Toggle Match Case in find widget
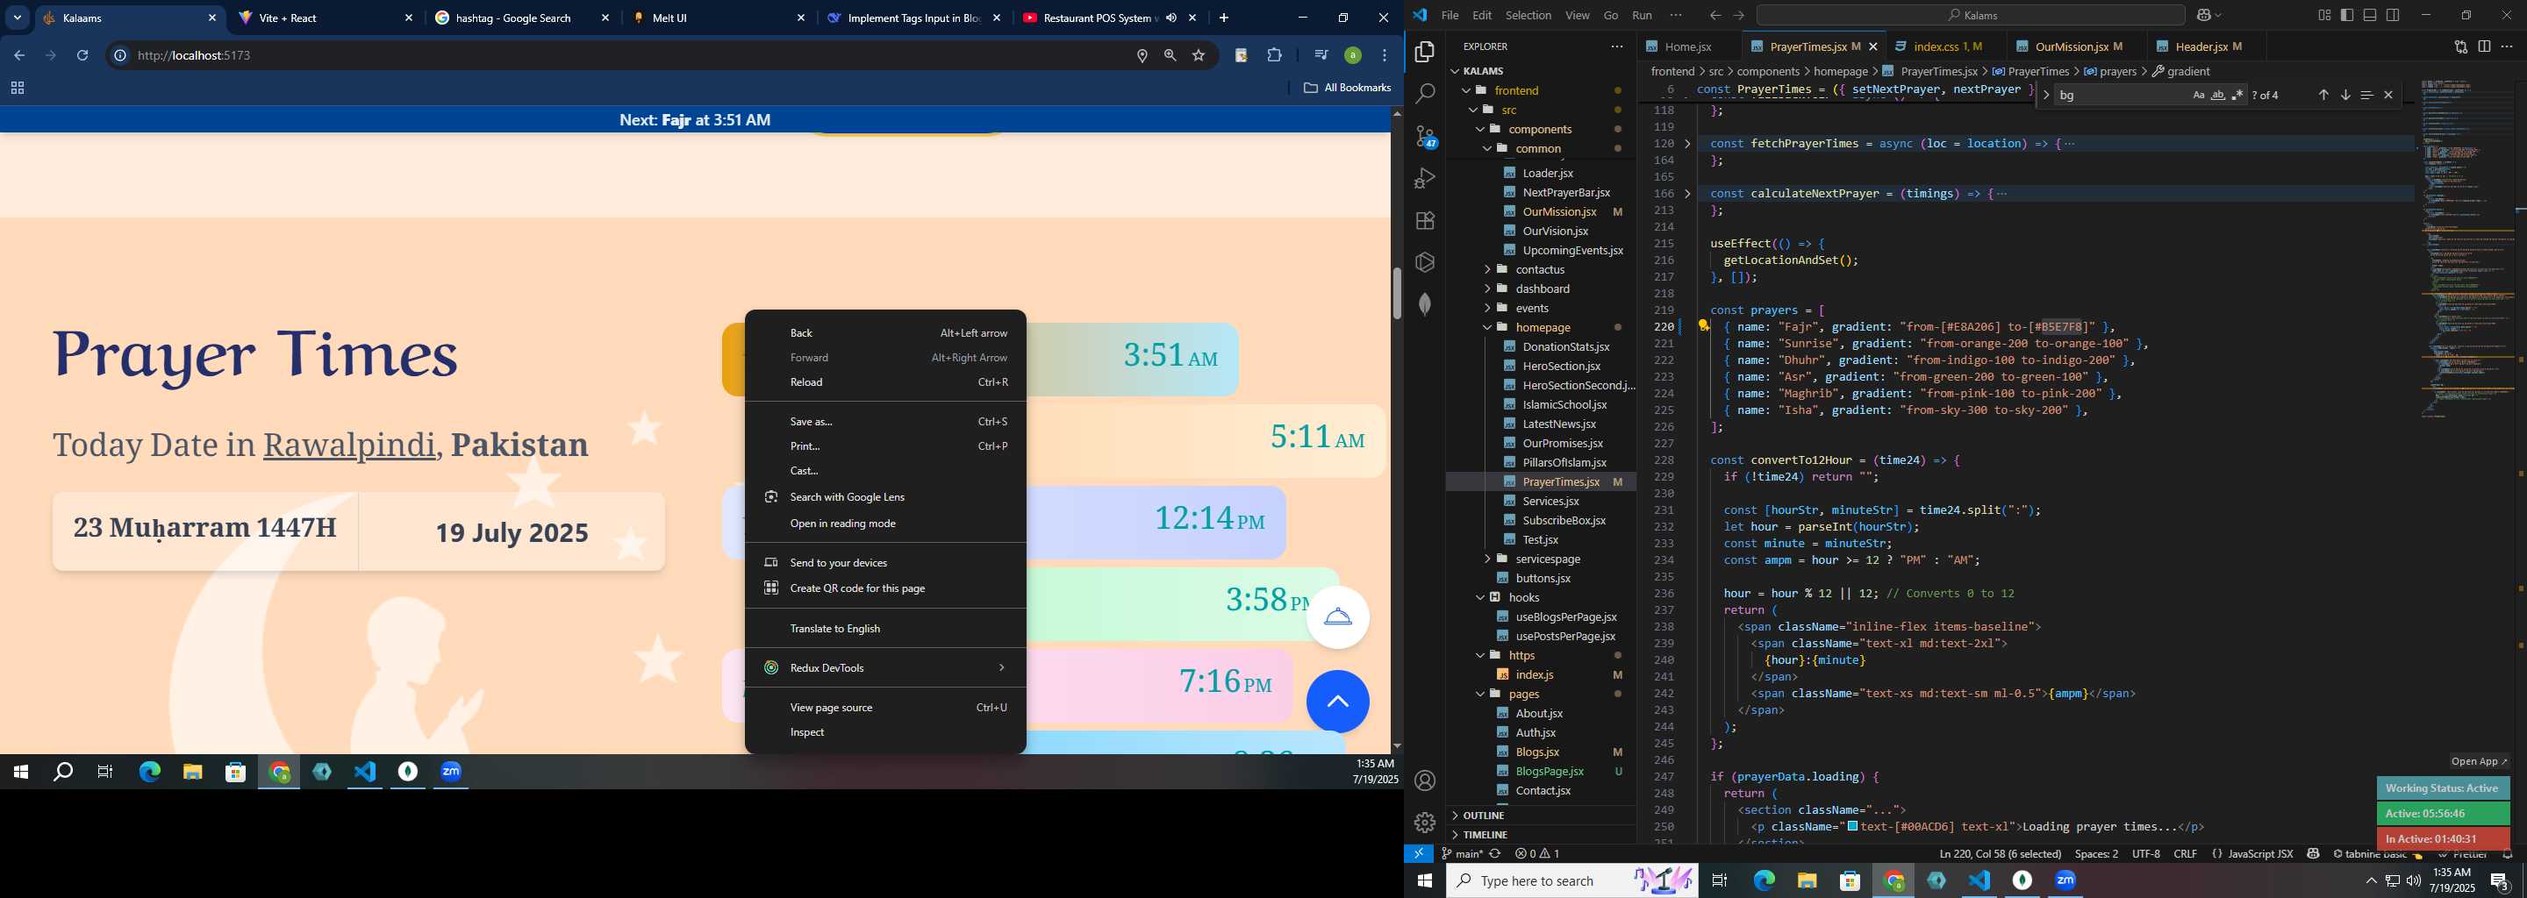The image size is (2527, 898). click(2198, 95)
